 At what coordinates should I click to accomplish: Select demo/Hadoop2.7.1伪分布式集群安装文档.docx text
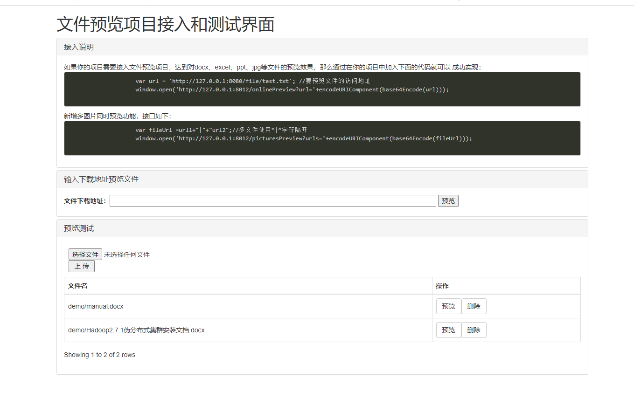136,330
